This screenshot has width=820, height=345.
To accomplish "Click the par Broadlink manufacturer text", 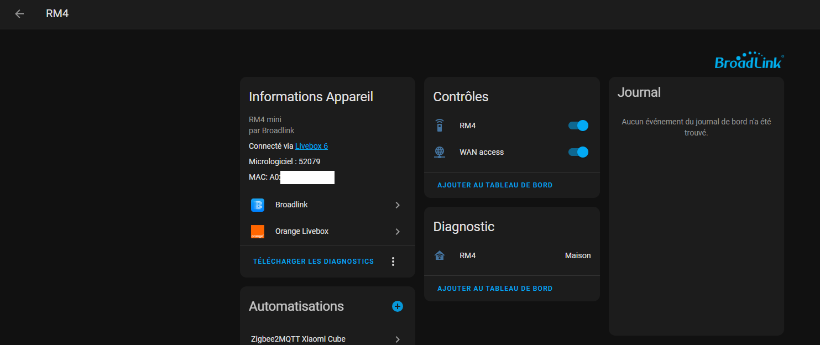I will (271, 130).
